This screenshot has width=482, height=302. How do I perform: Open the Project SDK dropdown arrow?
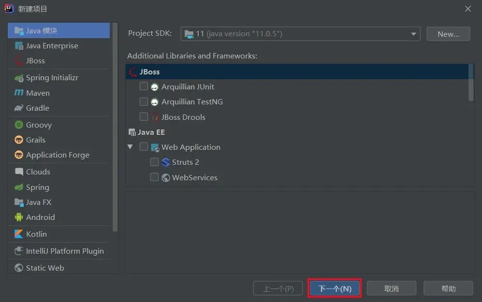413,34
